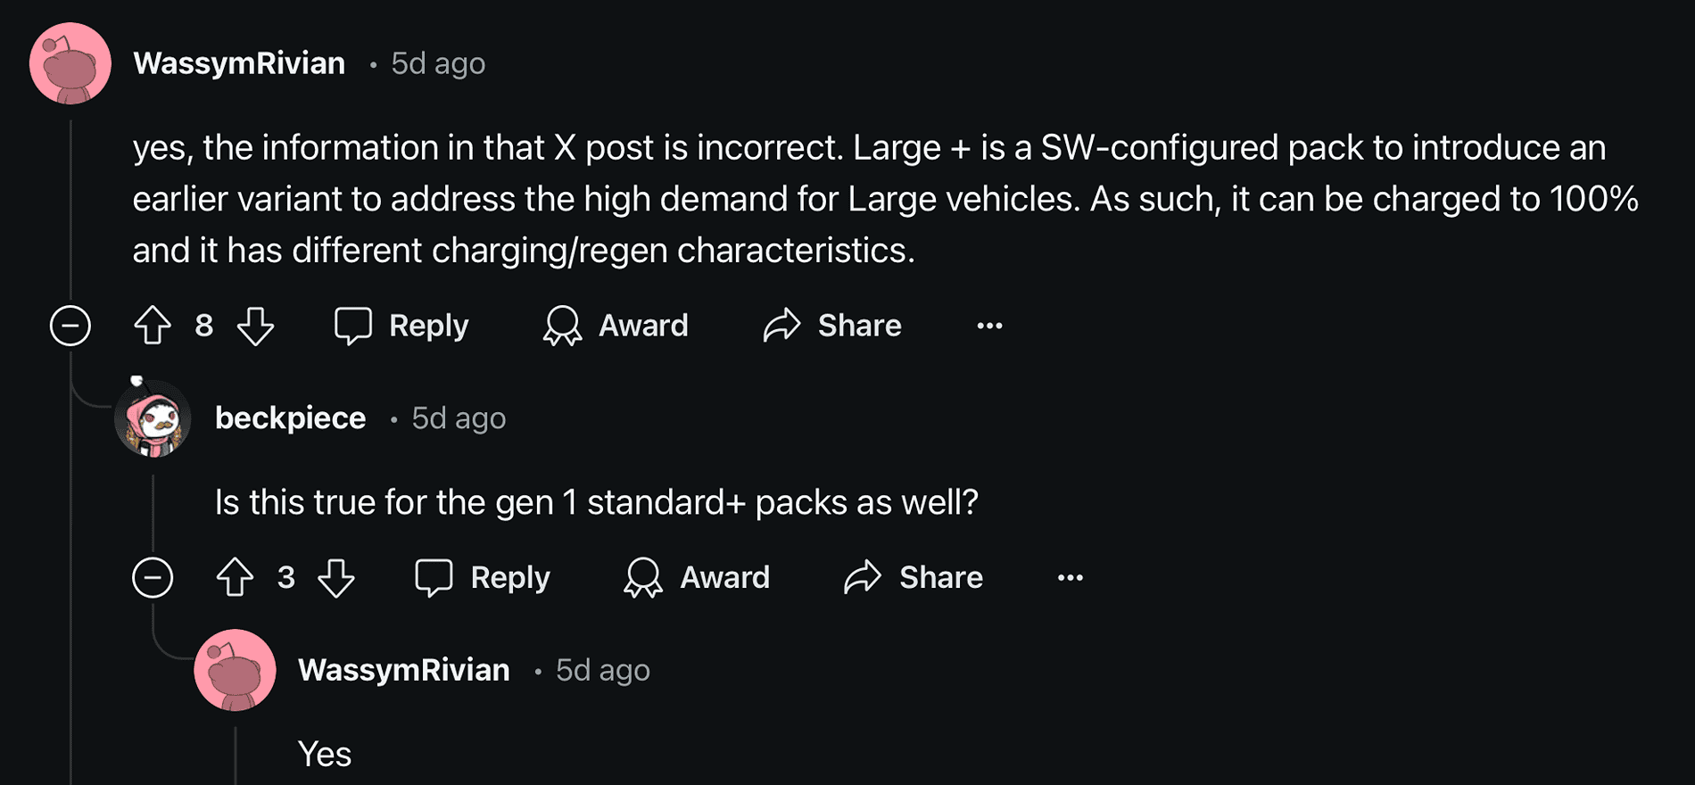Collapse beckpiece's reply thread
The width and height of the screenshot is (1695, 785).
pyautogui.click(x=153, y=577)
